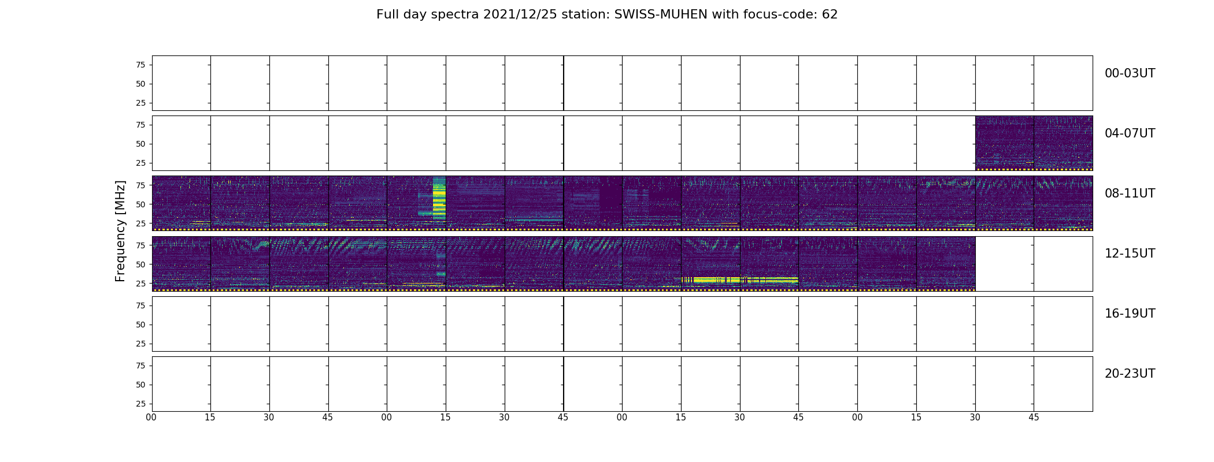This screenshot has height=462, width=1214.
Task: Select the '20-23UT' row label
Action: (x=1130, y=374)
